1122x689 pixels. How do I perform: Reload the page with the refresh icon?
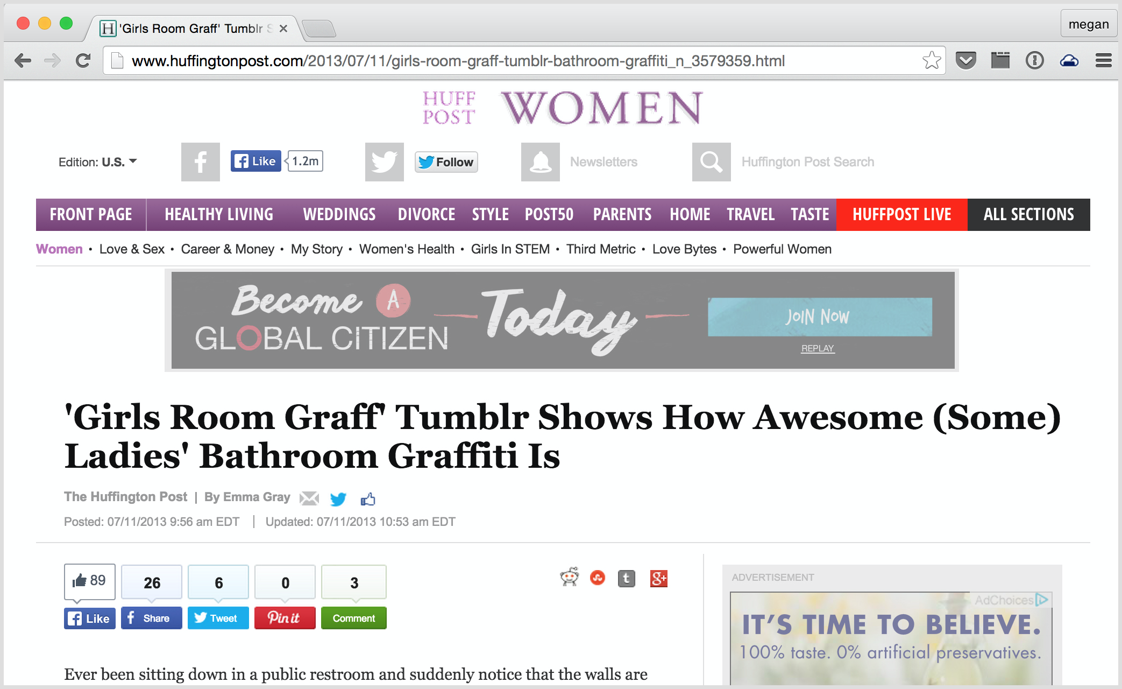point(83,60)
